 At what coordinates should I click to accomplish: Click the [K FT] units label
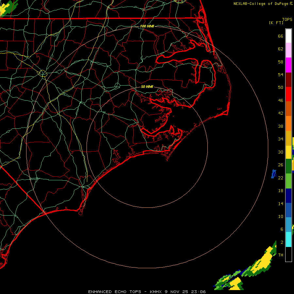pyautogui.click(x=276, y=23)
